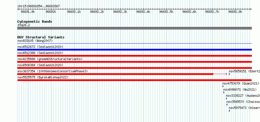This screenshot has height=122, width=260.
Task: Click the 96691.9k ruler position
Action: 28,12
